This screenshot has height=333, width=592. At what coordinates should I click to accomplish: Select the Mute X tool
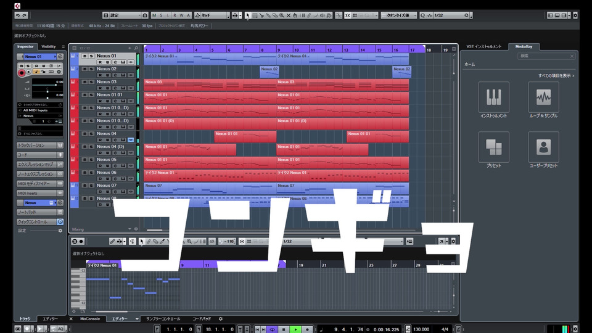pos(289,15)
